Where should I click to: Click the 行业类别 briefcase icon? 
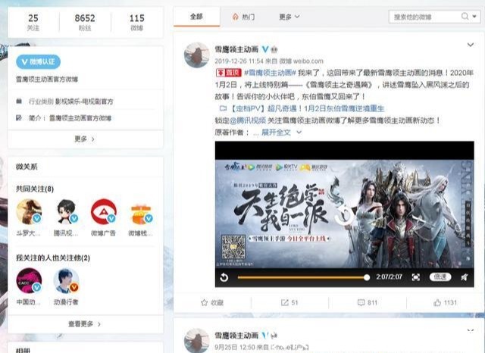[19, 101]
